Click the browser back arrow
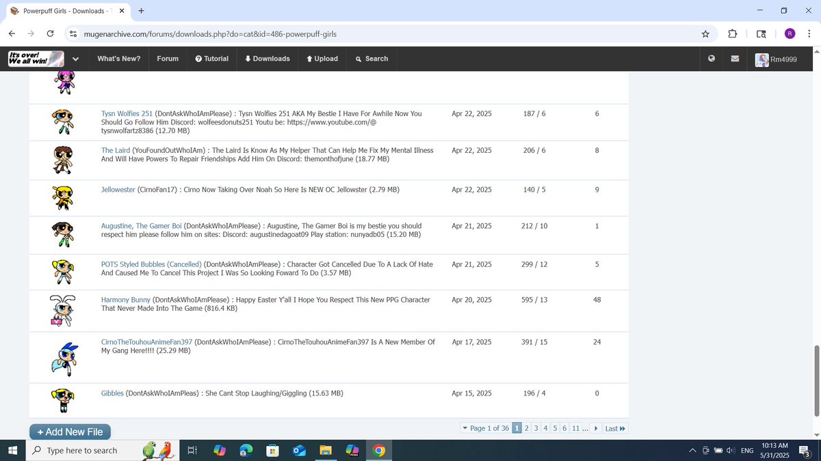 pyautogui.click(x=12, y=33)
